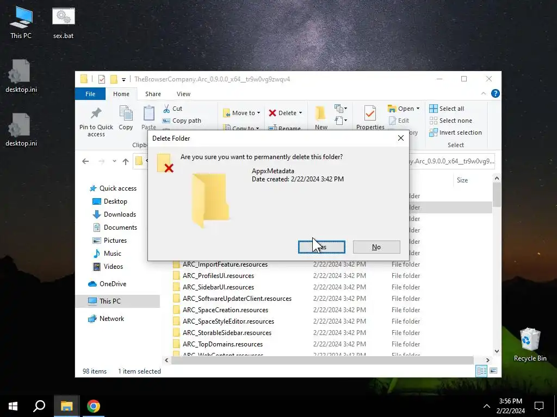Click the Back navigation arrow
Screen dimensions: 557x417
click(x=85, y=161)
